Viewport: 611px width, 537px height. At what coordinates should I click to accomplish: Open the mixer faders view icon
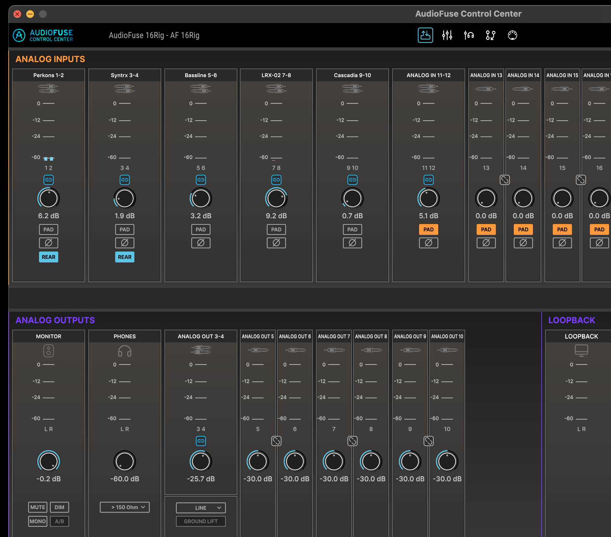(447, 35)
